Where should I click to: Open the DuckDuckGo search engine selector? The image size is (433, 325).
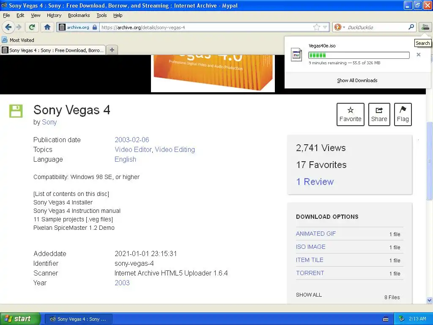click(340, 27)
